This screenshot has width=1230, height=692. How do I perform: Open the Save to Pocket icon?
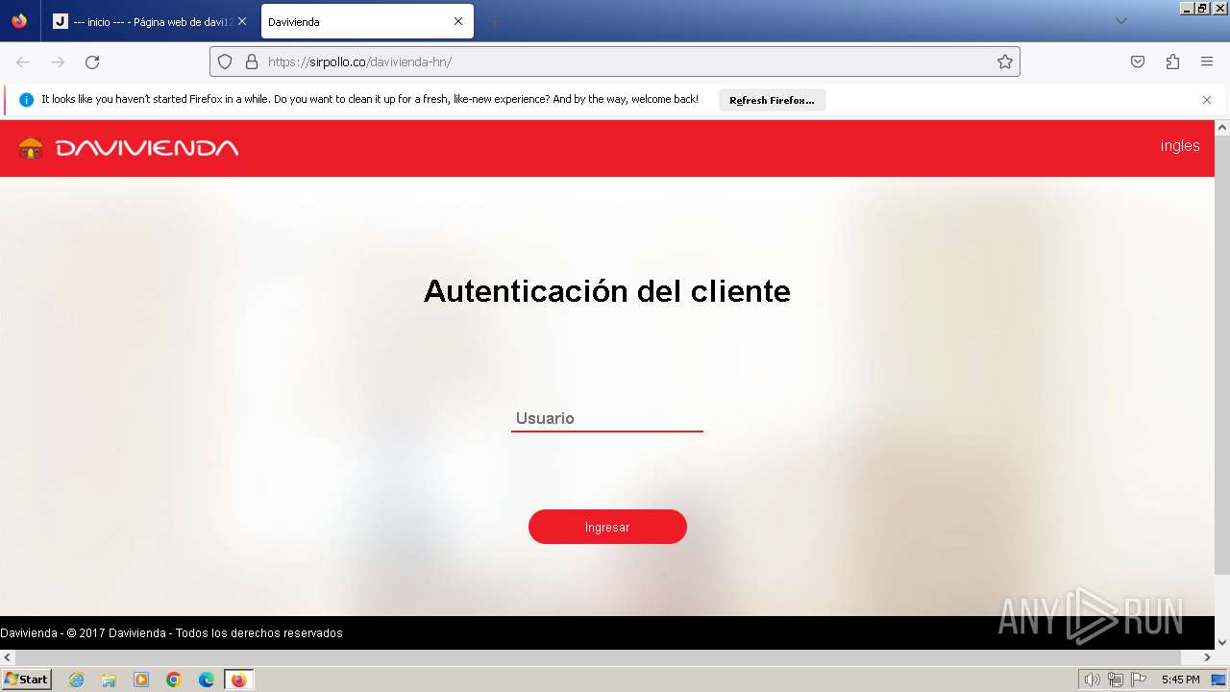1138,62
